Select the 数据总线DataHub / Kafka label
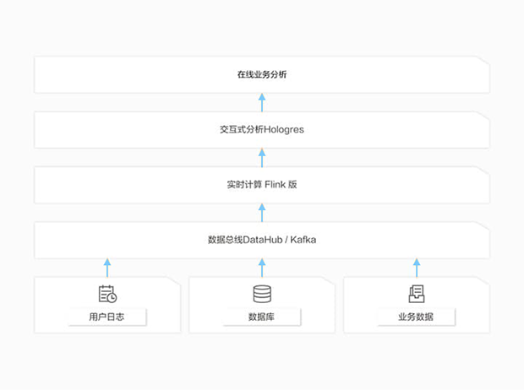The height and width of the screenshot is (390, 524). [x=262, y=240]
